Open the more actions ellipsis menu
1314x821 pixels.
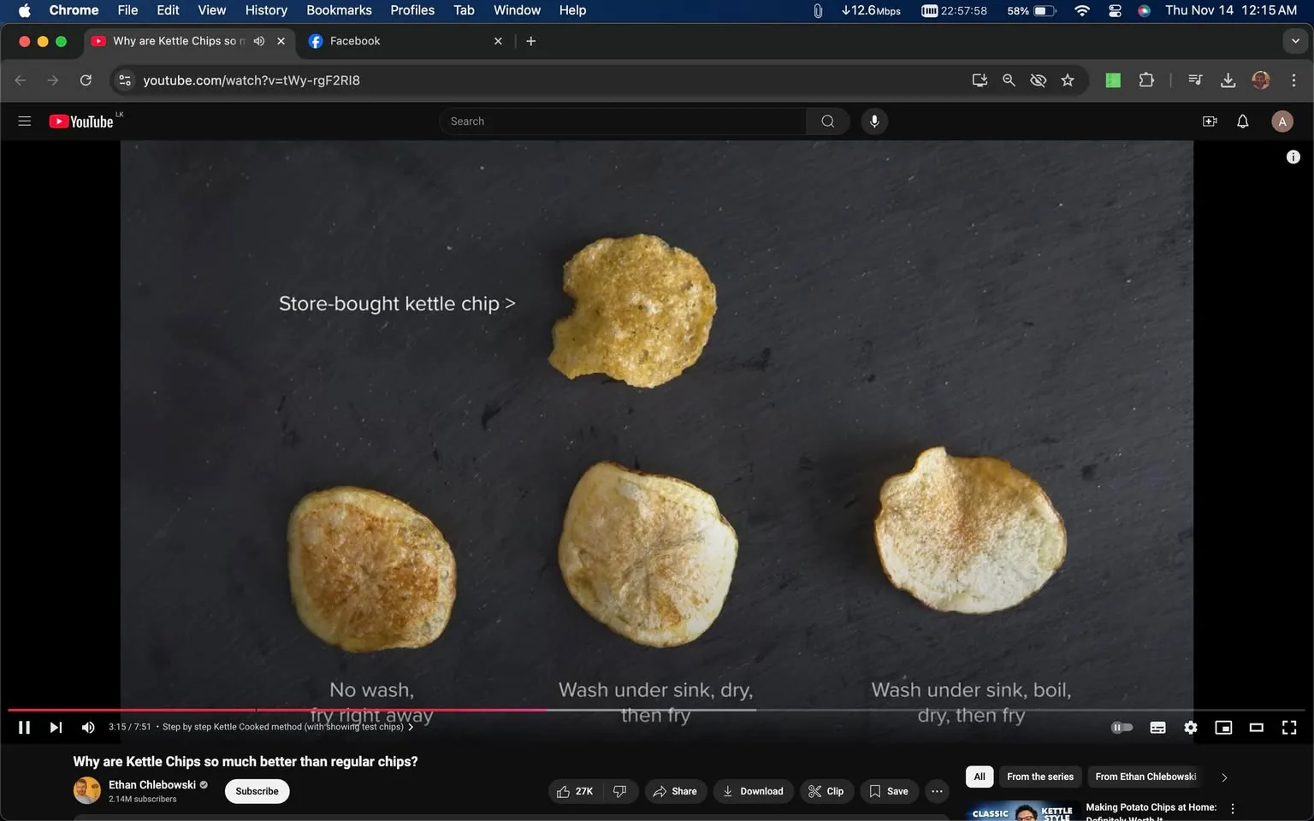pos(936,791)
